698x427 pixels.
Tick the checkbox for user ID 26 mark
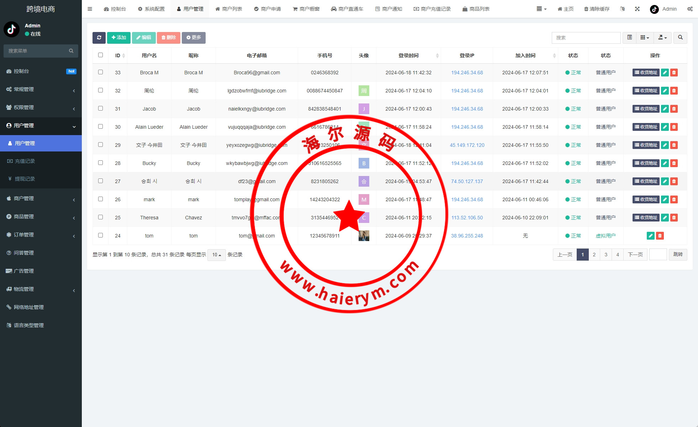pyautogui.click(x=100, y=199)
